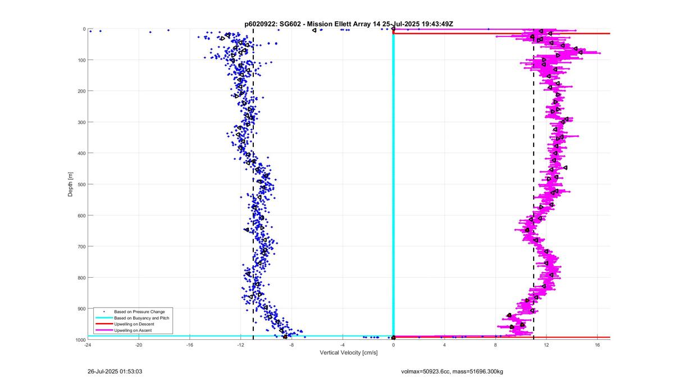Viewport: 674px width, 382px height.
Task: Click the 1000 tick on the Depth axis
Action: pos(80,340)
